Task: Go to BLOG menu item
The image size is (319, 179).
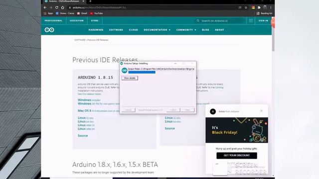Action: pos(205,30)
